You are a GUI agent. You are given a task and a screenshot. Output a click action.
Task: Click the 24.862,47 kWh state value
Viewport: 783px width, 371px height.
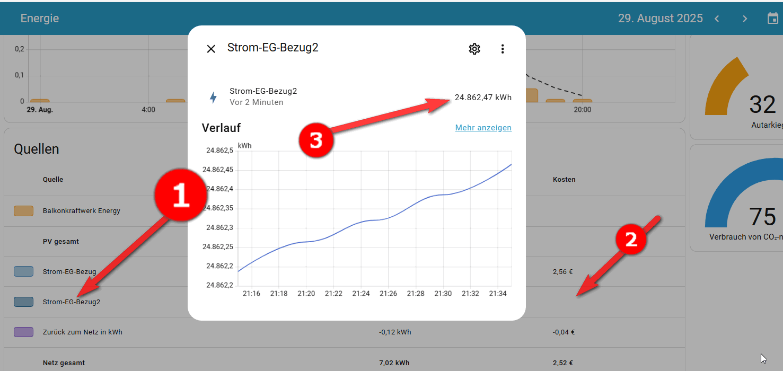pyautogui.click(x=483, y=98)
